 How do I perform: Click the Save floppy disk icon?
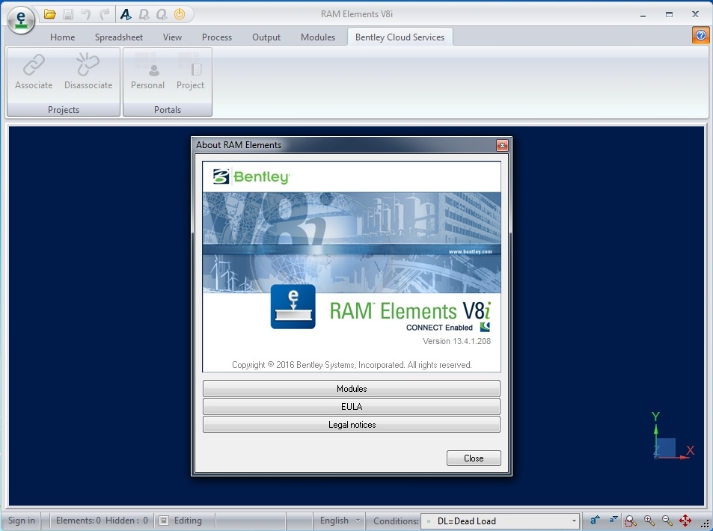[x=68, y=14]
